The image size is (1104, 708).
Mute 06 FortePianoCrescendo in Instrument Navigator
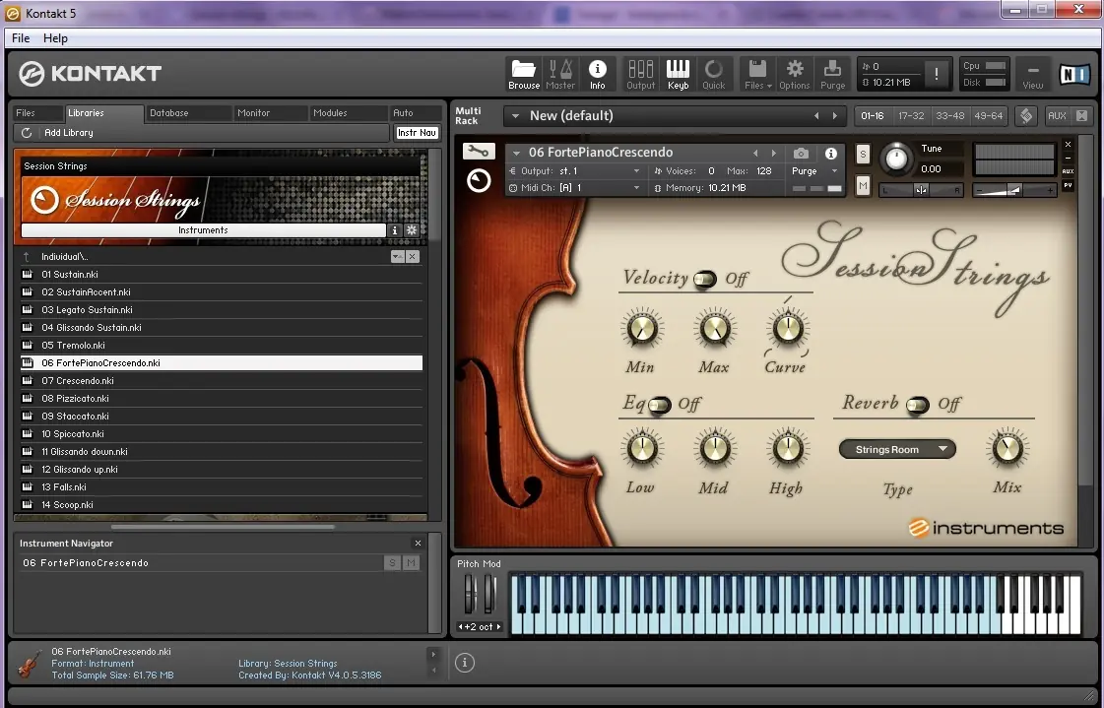[x=412, y=562]
